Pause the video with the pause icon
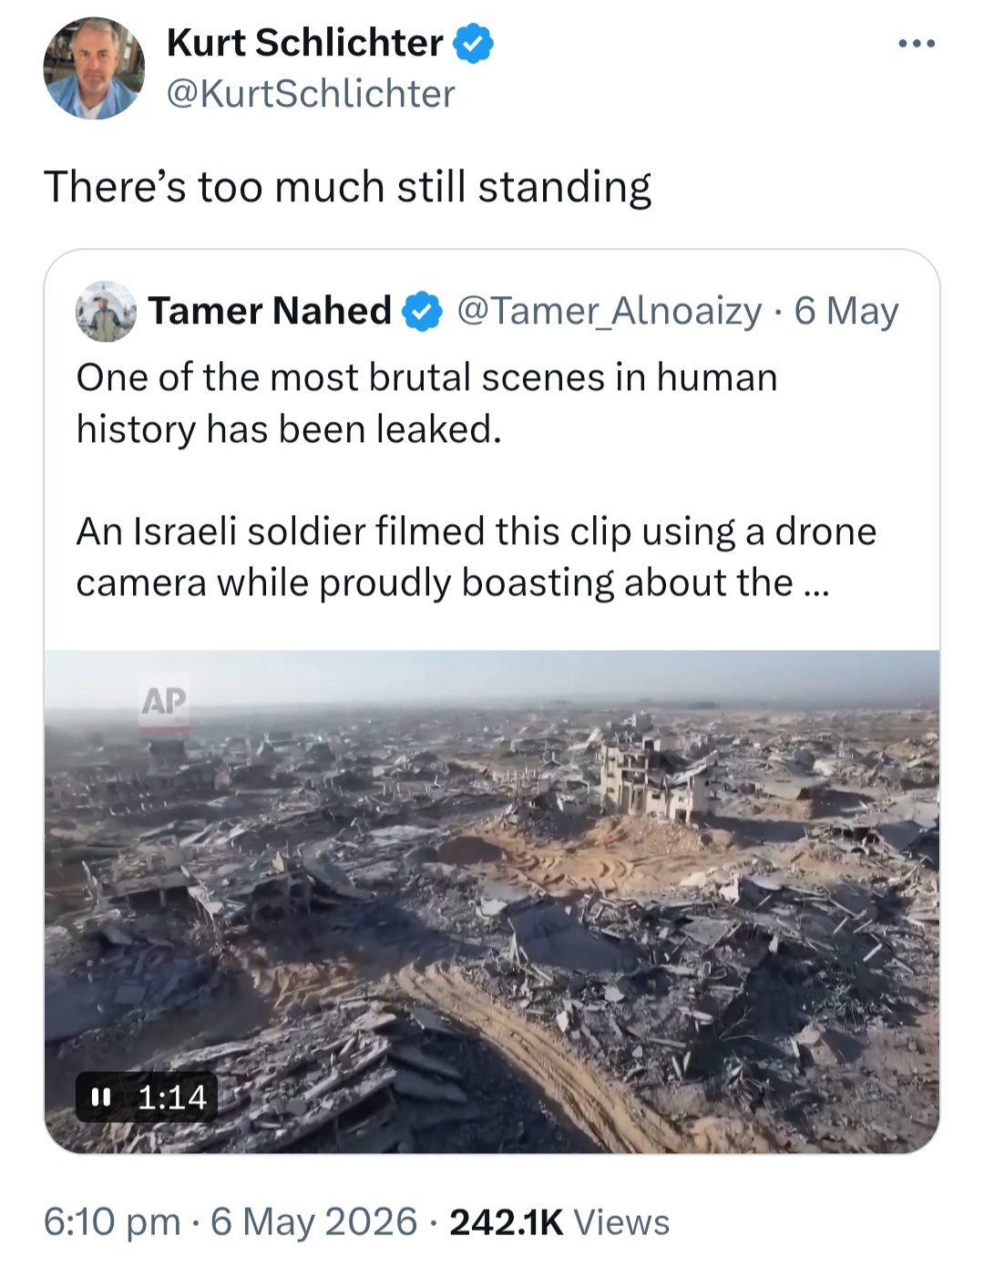Viewport: 984px width, 1267px height. pos(101,1097)
